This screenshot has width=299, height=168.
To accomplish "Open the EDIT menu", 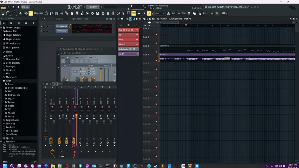I will click(210, 7).
